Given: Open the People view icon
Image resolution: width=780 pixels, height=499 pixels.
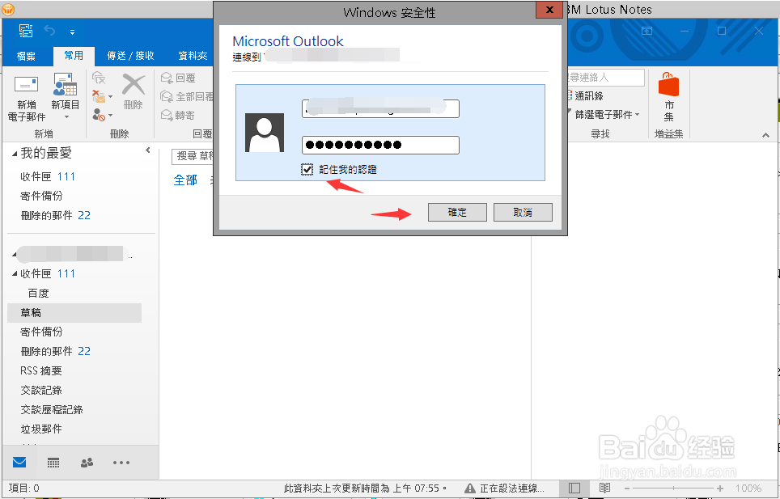Looking at the screenshot, I should pyautogui.click(x=87, y=463).
